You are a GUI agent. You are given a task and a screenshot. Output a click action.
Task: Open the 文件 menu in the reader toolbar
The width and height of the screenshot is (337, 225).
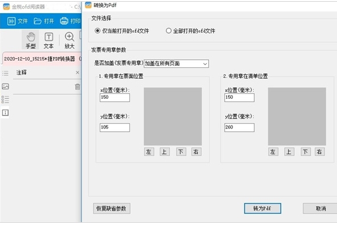18,21
